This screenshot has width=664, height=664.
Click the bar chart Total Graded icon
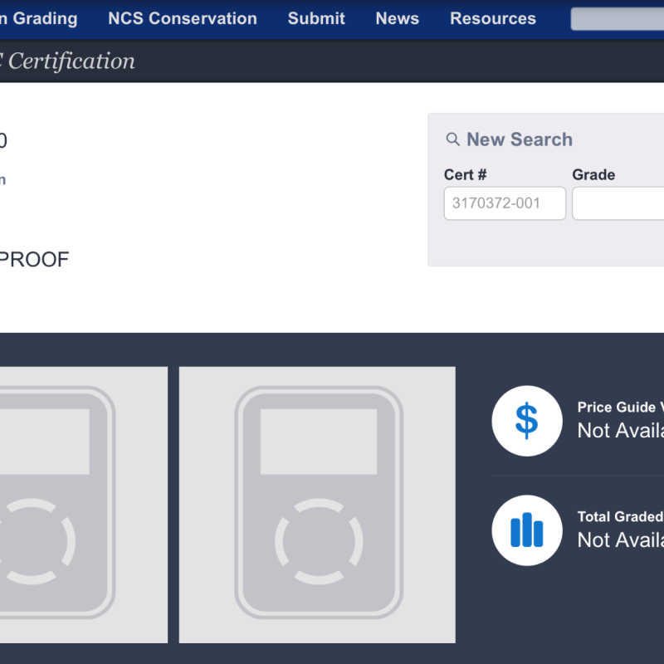pyautogui.click(x=526, y=530)
